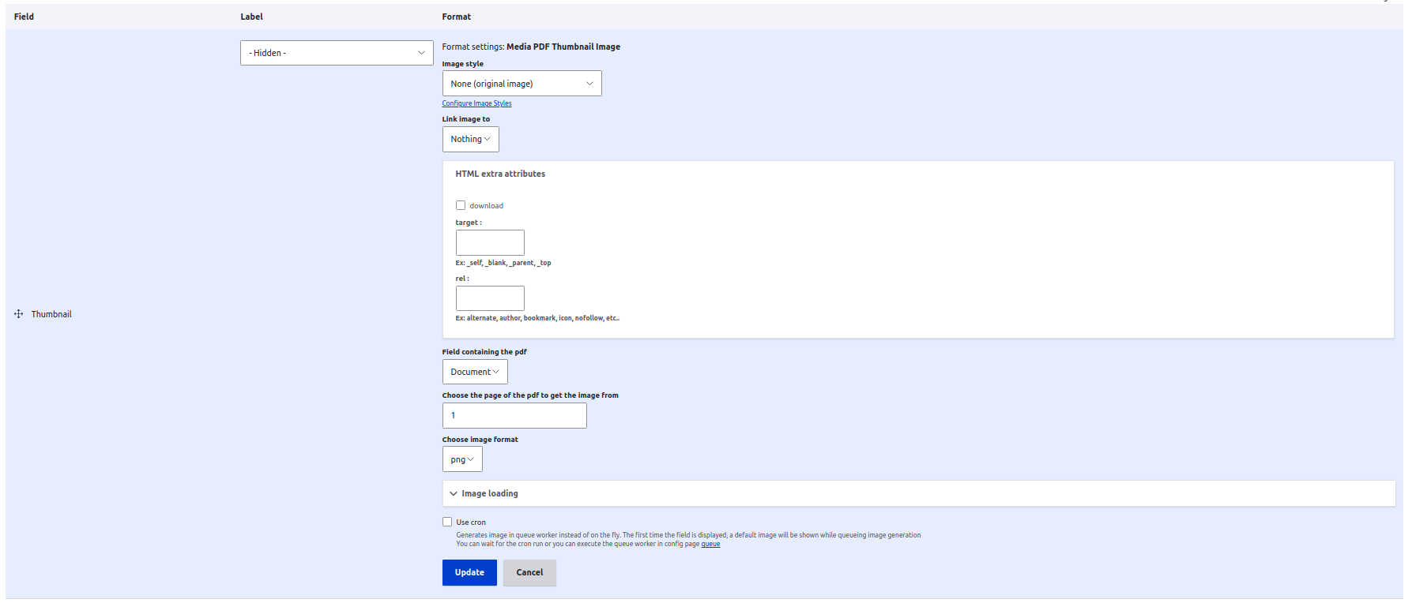The width and height of the screenshot is (1412, 603).
Task: Open the Image style dropdown
Action: [x=521, y=84]
